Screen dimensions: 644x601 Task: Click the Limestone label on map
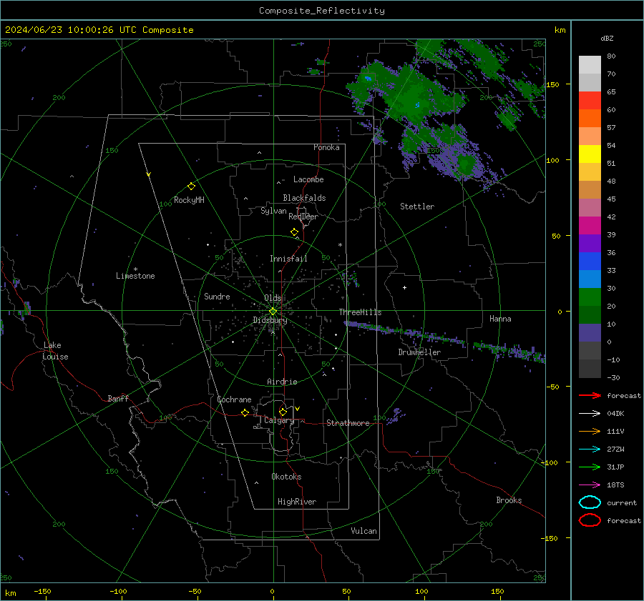[135, 276]
